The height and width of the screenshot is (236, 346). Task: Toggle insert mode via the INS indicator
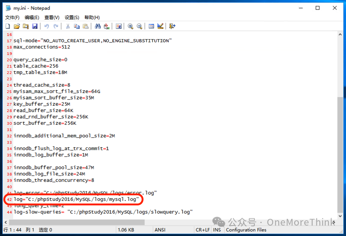click(217, 230)
